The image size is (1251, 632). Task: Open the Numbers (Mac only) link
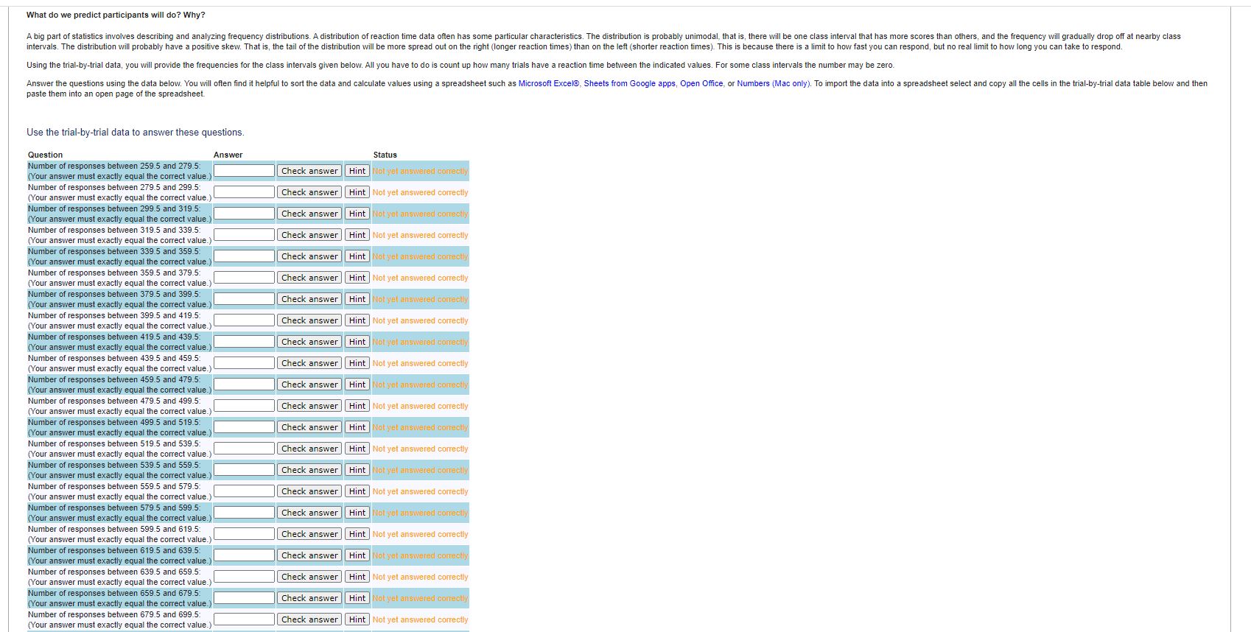click(774, 83)
